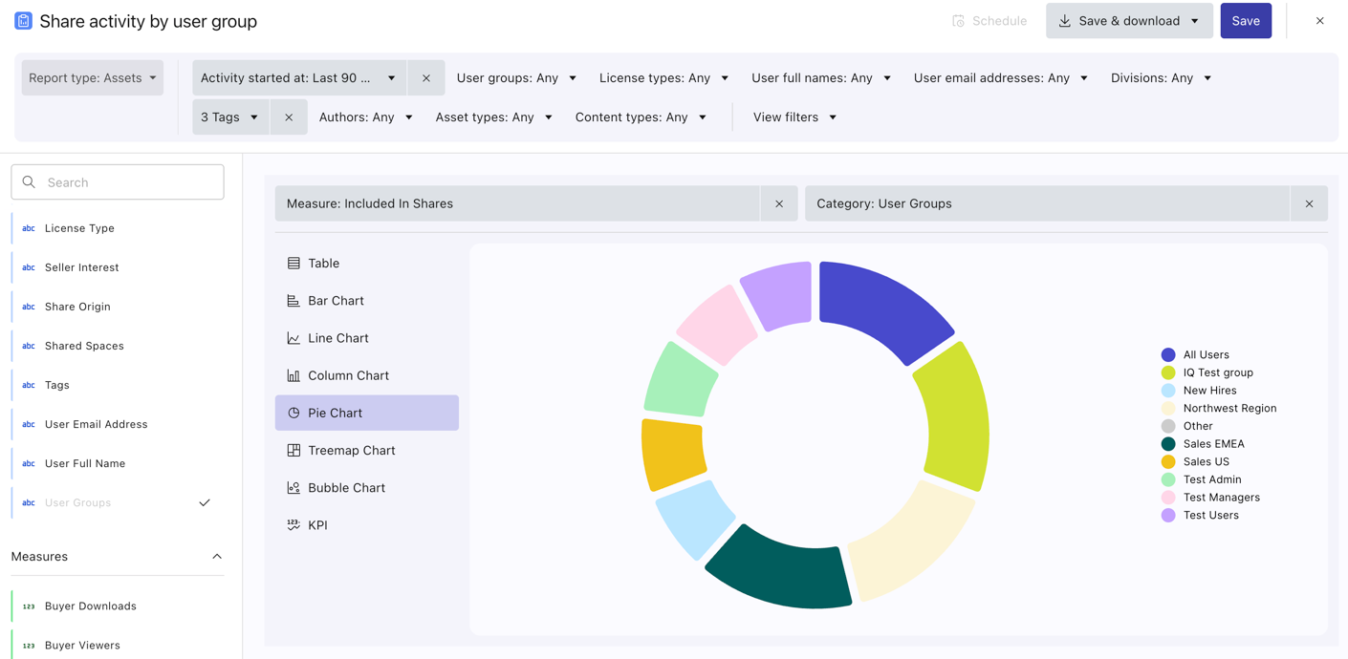Select the Bubble Chart icon
The image size is (1348, 659).
click(x=294, y=488)
